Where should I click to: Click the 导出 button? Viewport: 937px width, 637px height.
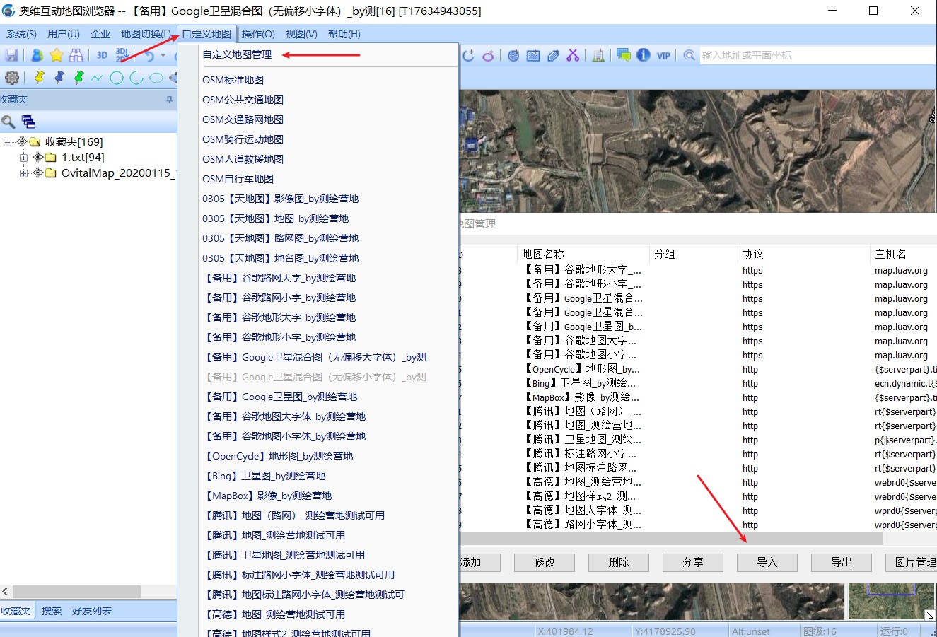coord(842,562)
